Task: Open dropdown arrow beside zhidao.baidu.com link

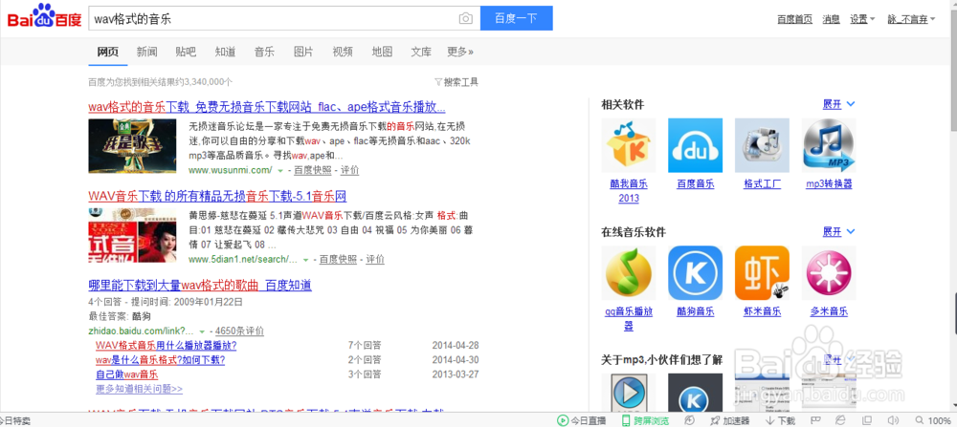Action: (202, 331)
